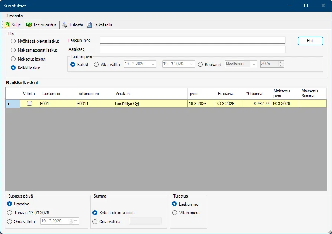Select Myöhässä olevat laskut radio button
Screen dimensions: 332x234
coord(13,41)
